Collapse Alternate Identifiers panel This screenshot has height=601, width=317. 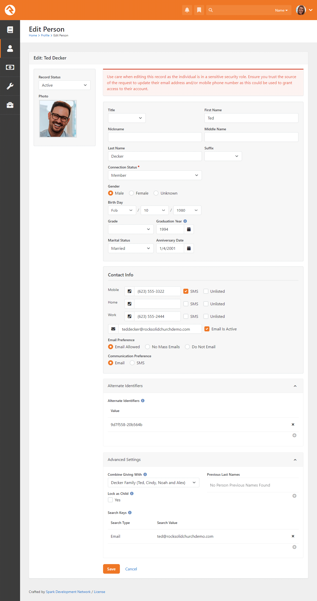(x=295, y=386)
